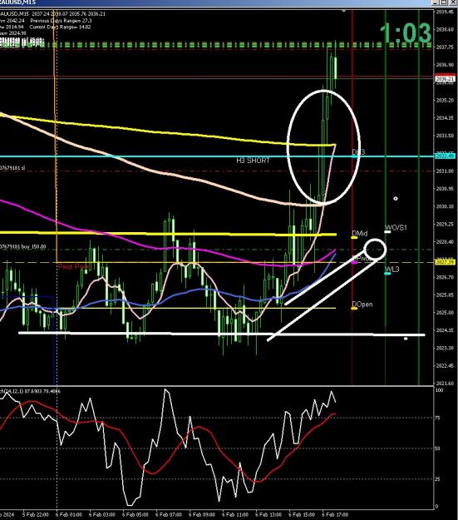
Task: Maximize the chart window
Action: pos(445,2)
